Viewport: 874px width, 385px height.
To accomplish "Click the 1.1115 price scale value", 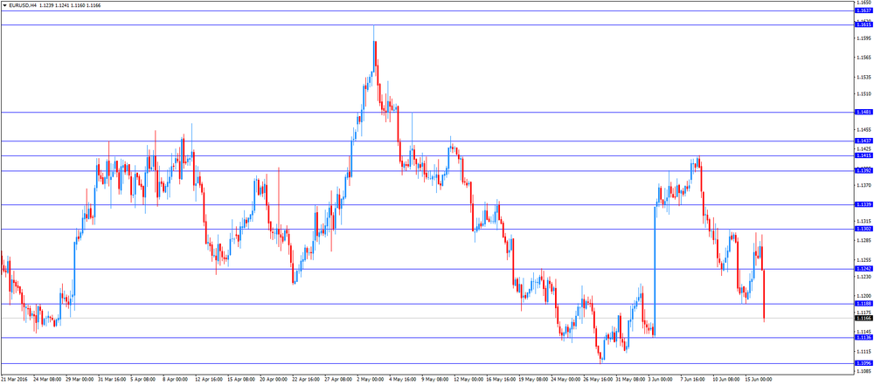I will pyautogui.click(x=864, y=352).
